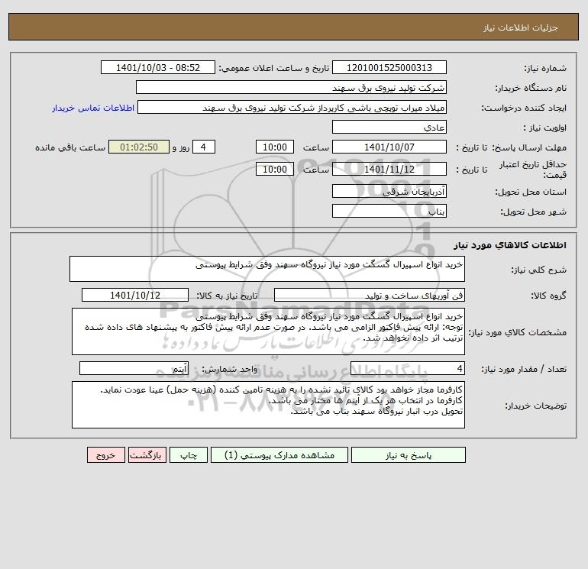Click the اولویت نیاز label
This screenshot has height=569, width=588.
click(x=545, y=128)
